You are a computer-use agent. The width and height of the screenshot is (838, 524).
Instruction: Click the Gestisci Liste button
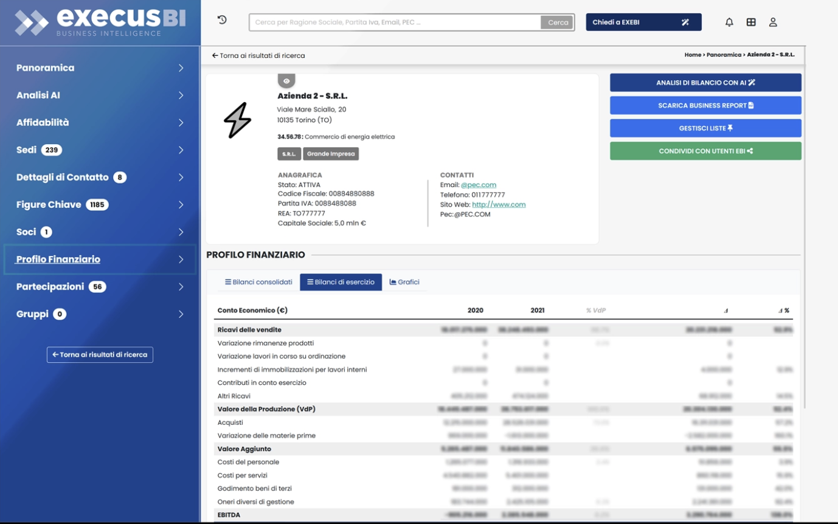705,128
